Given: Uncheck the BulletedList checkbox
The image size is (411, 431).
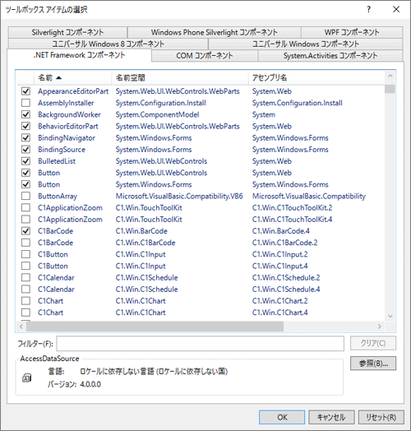Looking at the screenshot, I should click(25, 161).
